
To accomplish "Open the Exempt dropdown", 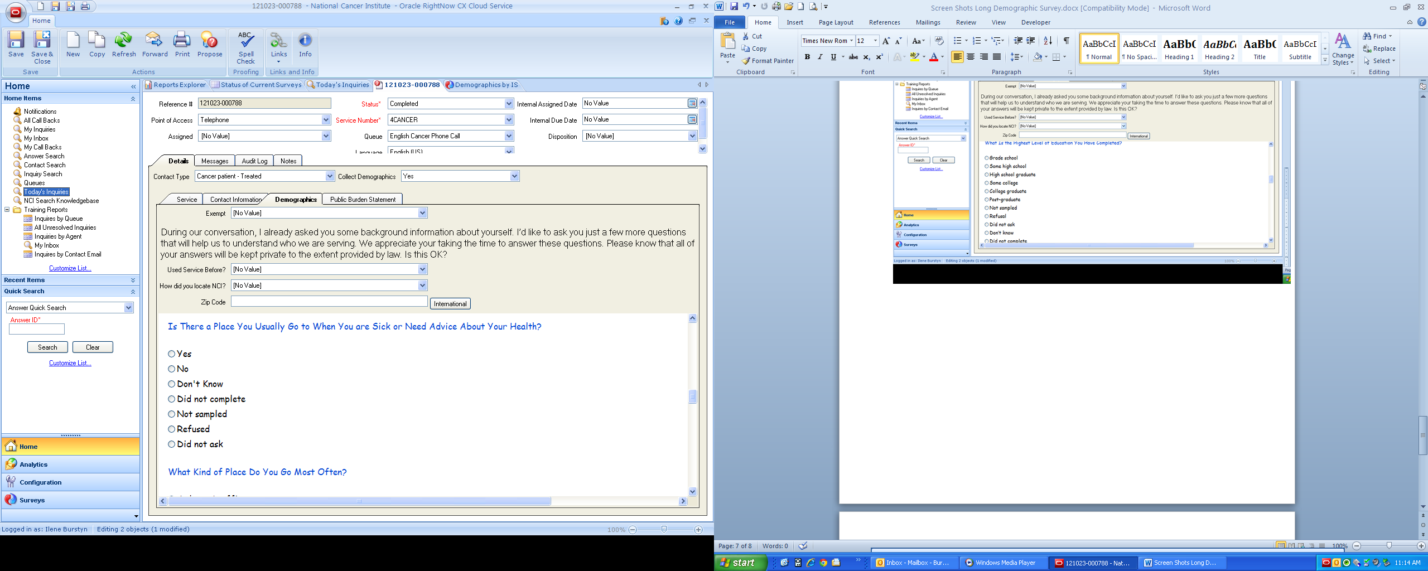I will 422,213.
